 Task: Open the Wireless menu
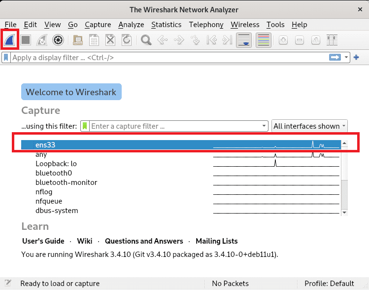tap(245, 25)
